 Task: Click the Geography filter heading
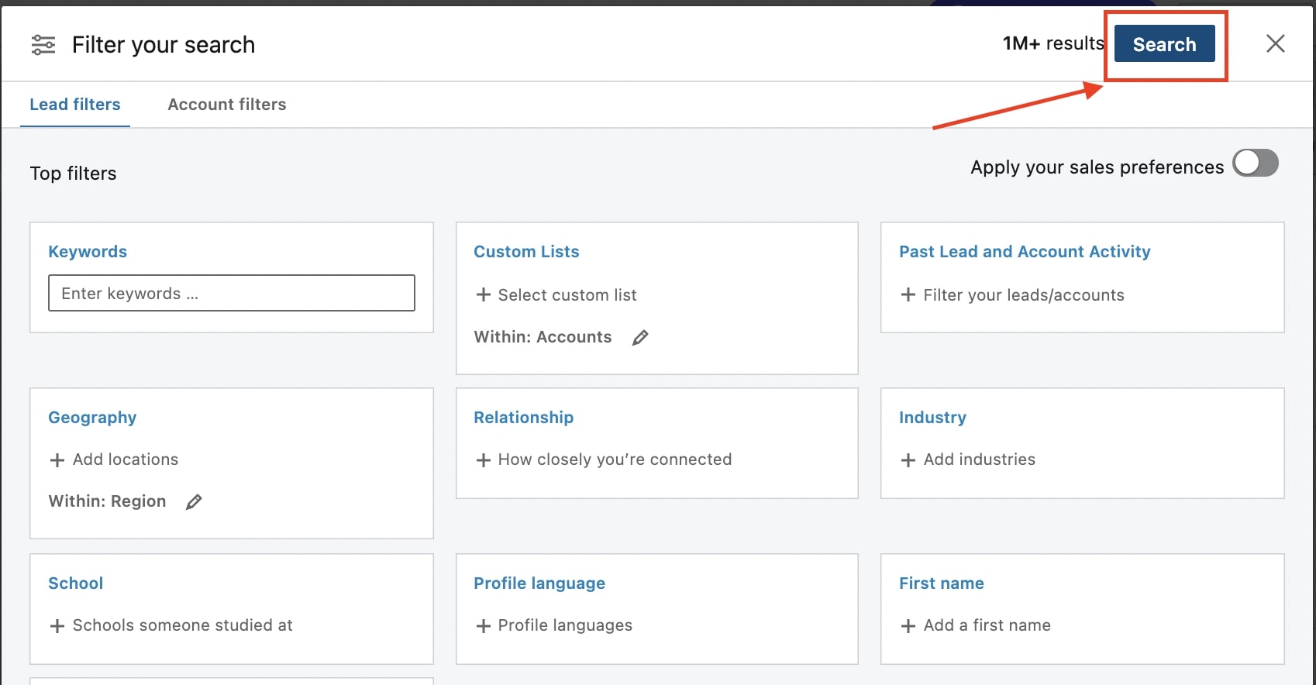point(92,418)
